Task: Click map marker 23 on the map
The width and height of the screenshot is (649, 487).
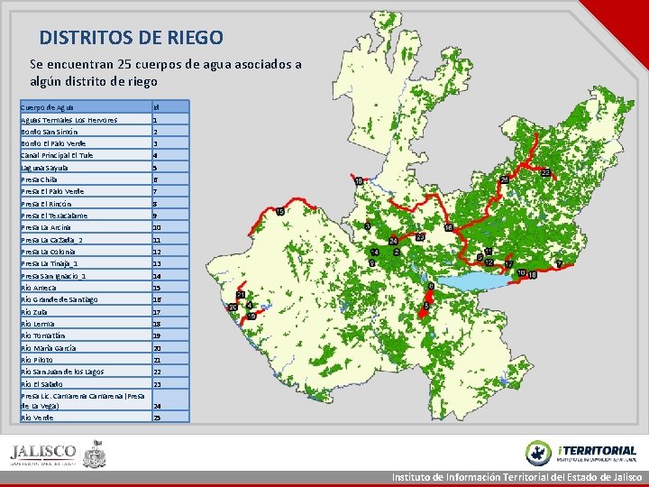Action: 420,237
